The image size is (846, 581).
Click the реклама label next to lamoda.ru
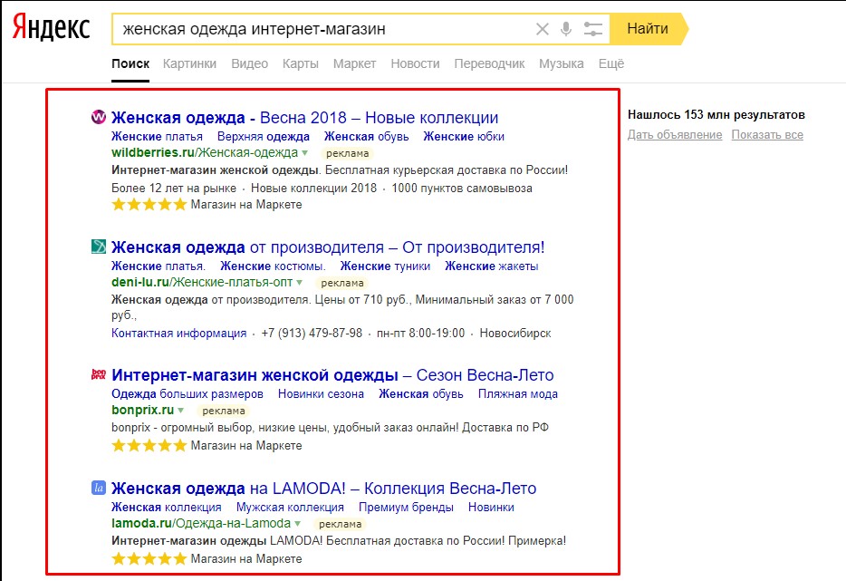pyautogui.click(x=340, y=524)
